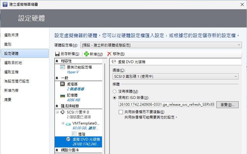Click the green 新增 plus icon
The image size is (247, 154).
coord(87,54)
